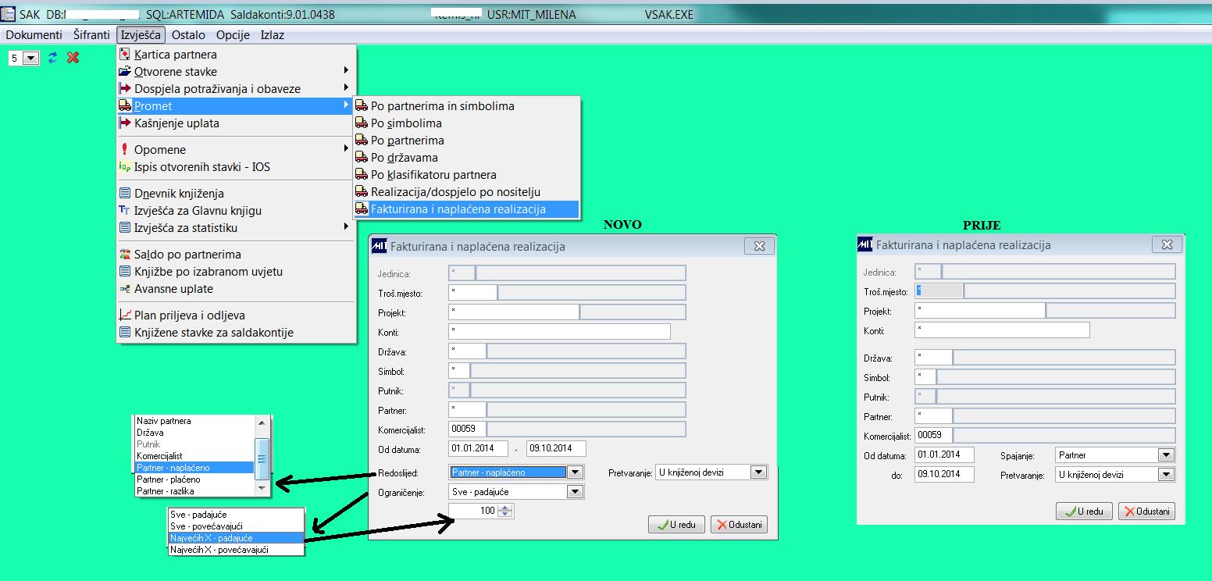The image size is (1212, 581).
Task: Open the Pretvaranje dropdown in NOVO dialog
Action: [x=759, y=472]
